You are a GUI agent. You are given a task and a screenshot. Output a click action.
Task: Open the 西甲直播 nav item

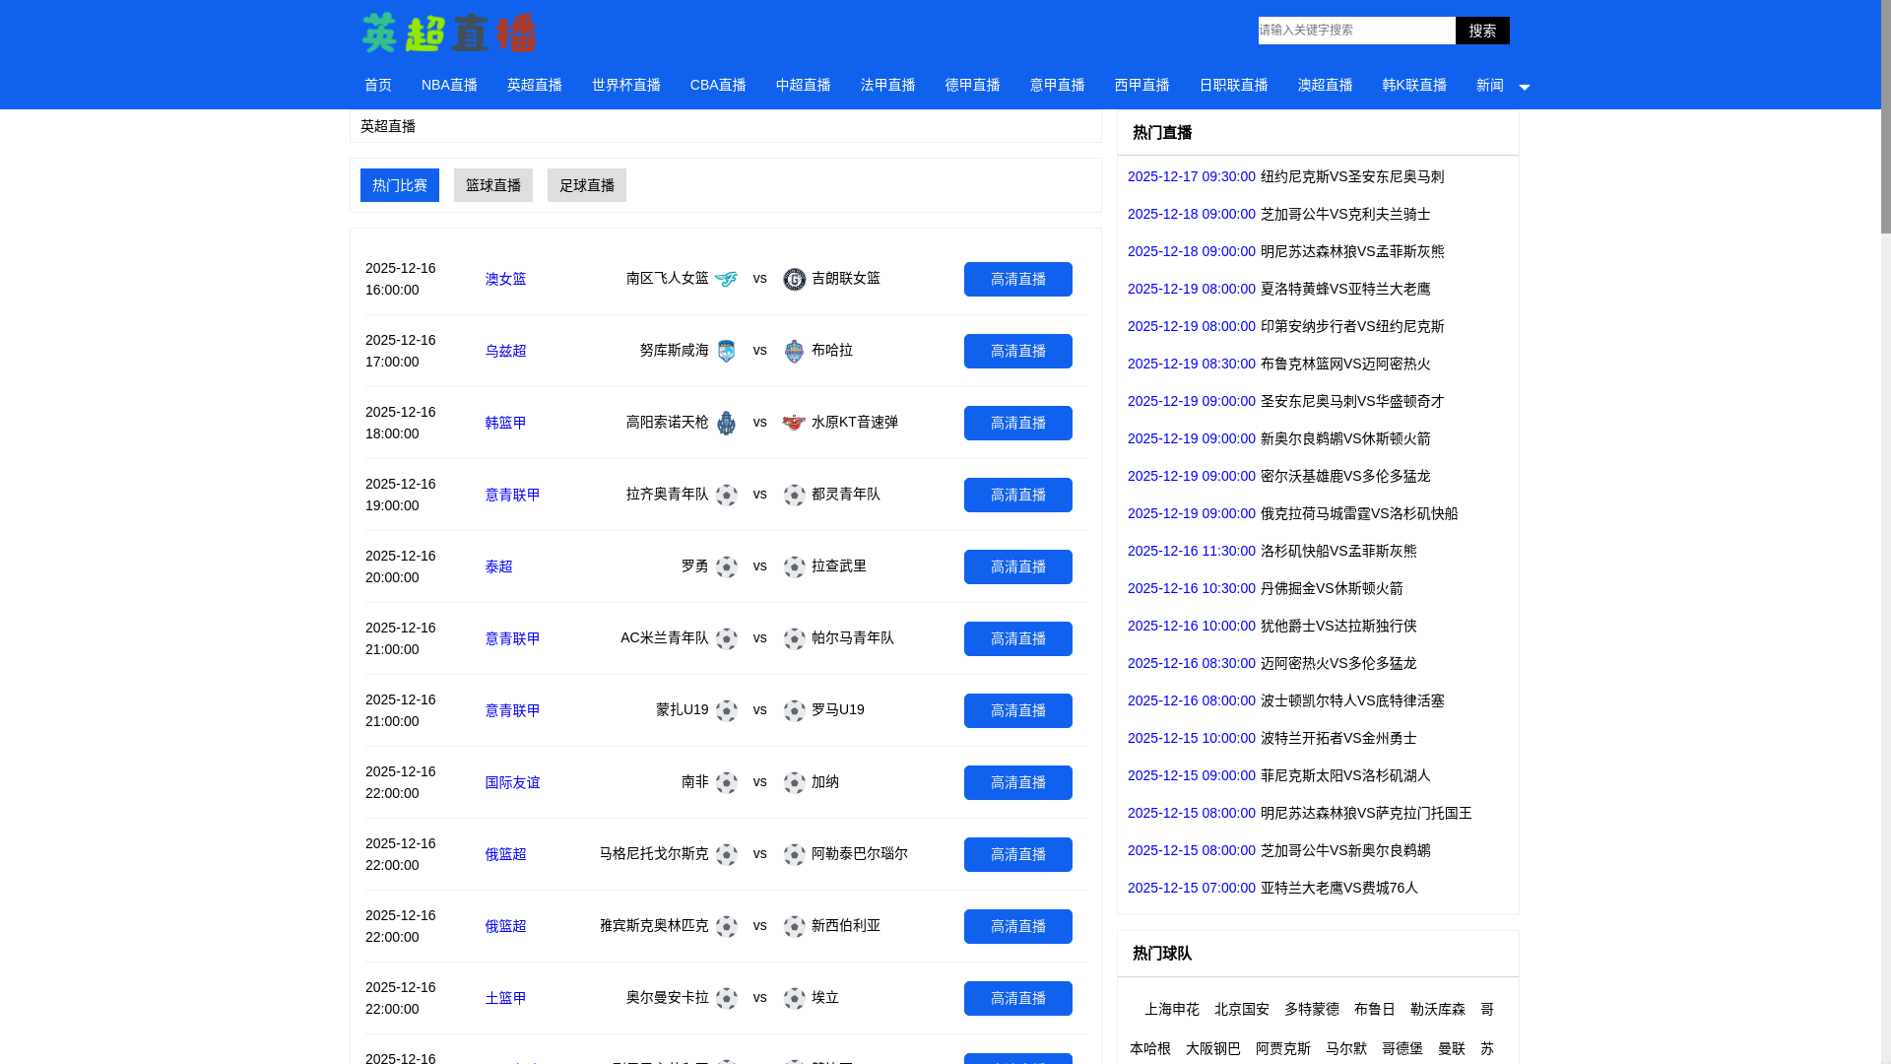tap(1142, 85)
